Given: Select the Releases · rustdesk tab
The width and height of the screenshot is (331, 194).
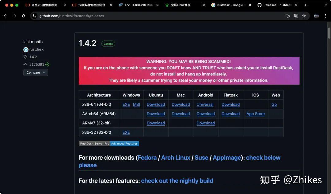Looking at the screenshot, I should point(277,5).
